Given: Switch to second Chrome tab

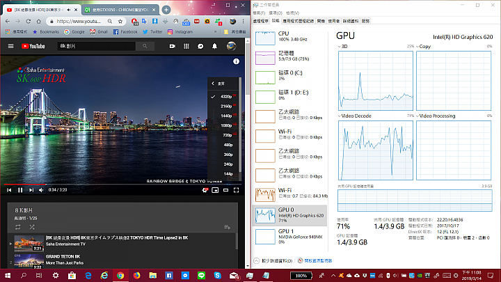Looking at the screenshot, I should [120, 10].
